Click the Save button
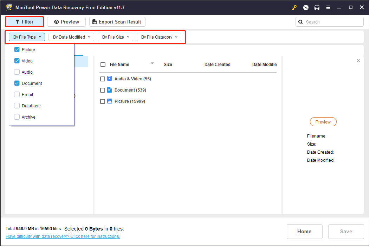 pyautogui.click(x=346, y=232)
